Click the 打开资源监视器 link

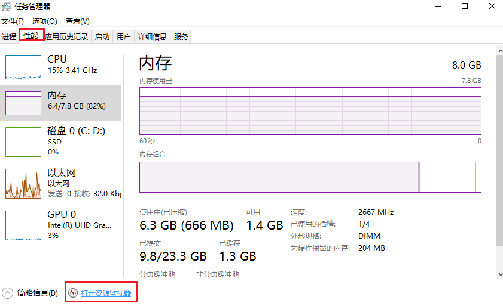(x=106, y=293)
